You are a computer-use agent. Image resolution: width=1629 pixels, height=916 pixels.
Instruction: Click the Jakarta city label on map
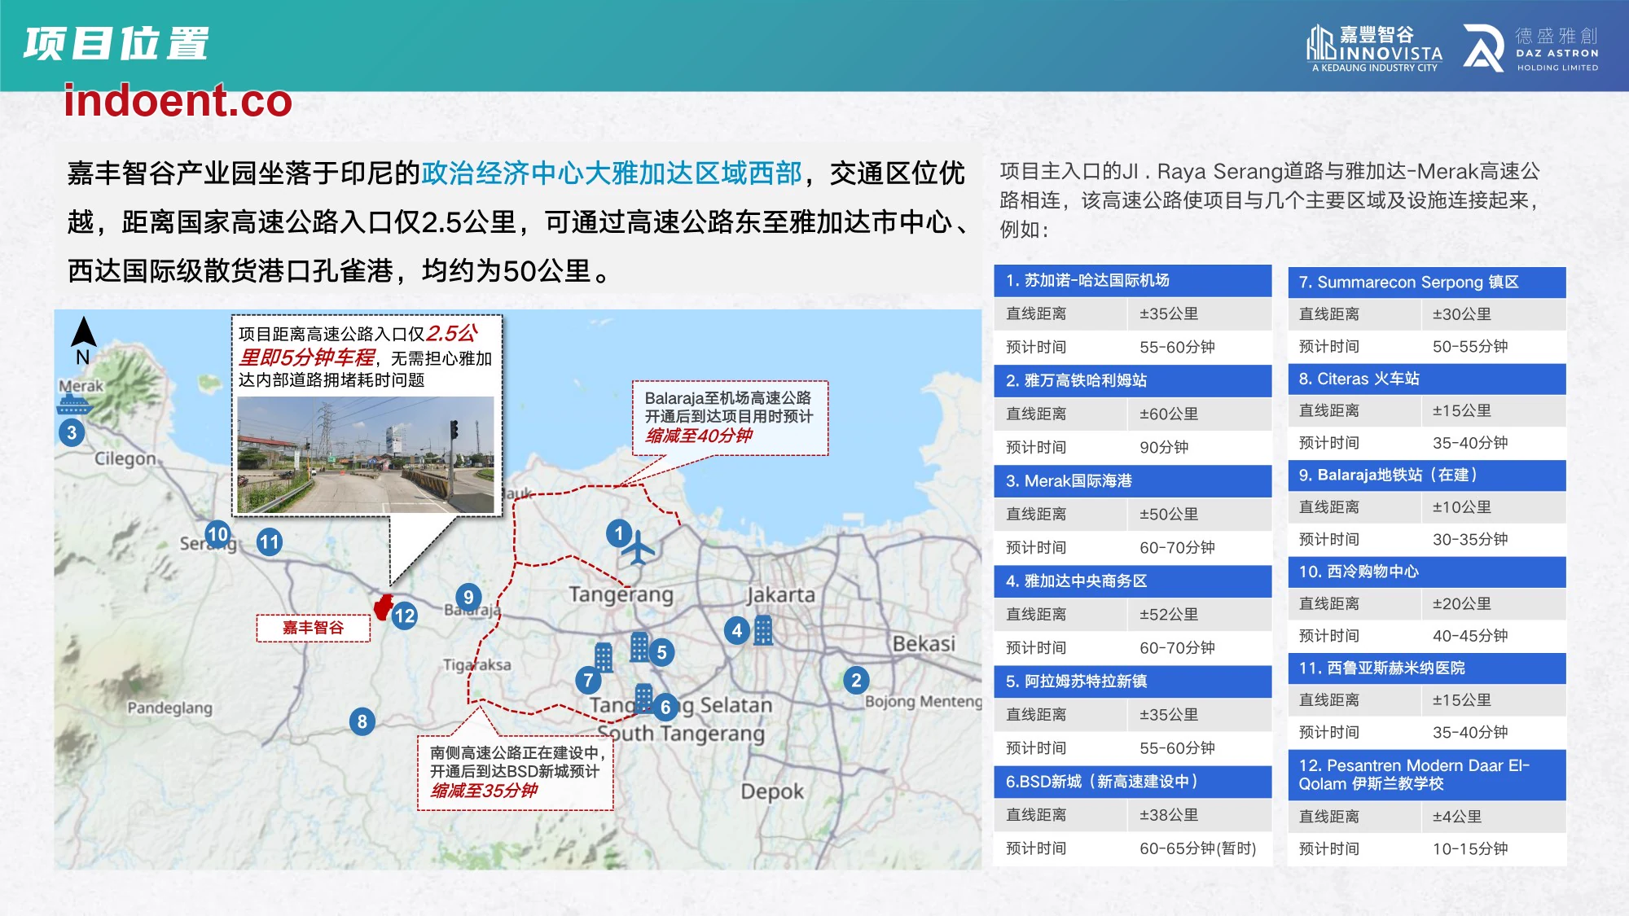[780, 595]
